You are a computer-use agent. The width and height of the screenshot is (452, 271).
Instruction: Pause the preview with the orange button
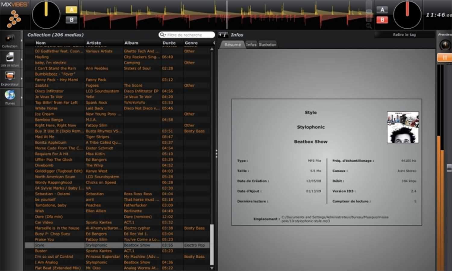pos(444,58)
